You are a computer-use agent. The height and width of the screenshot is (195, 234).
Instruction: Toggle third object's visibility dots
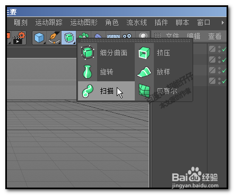[x=219, y=70]
